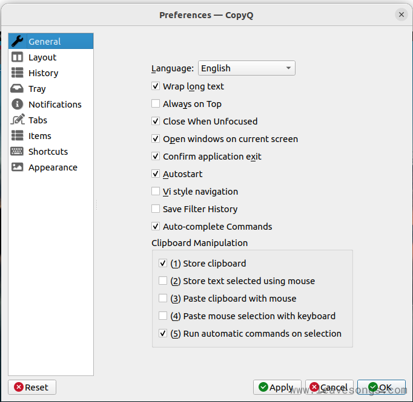Click the Tray inbox icon

17,89
